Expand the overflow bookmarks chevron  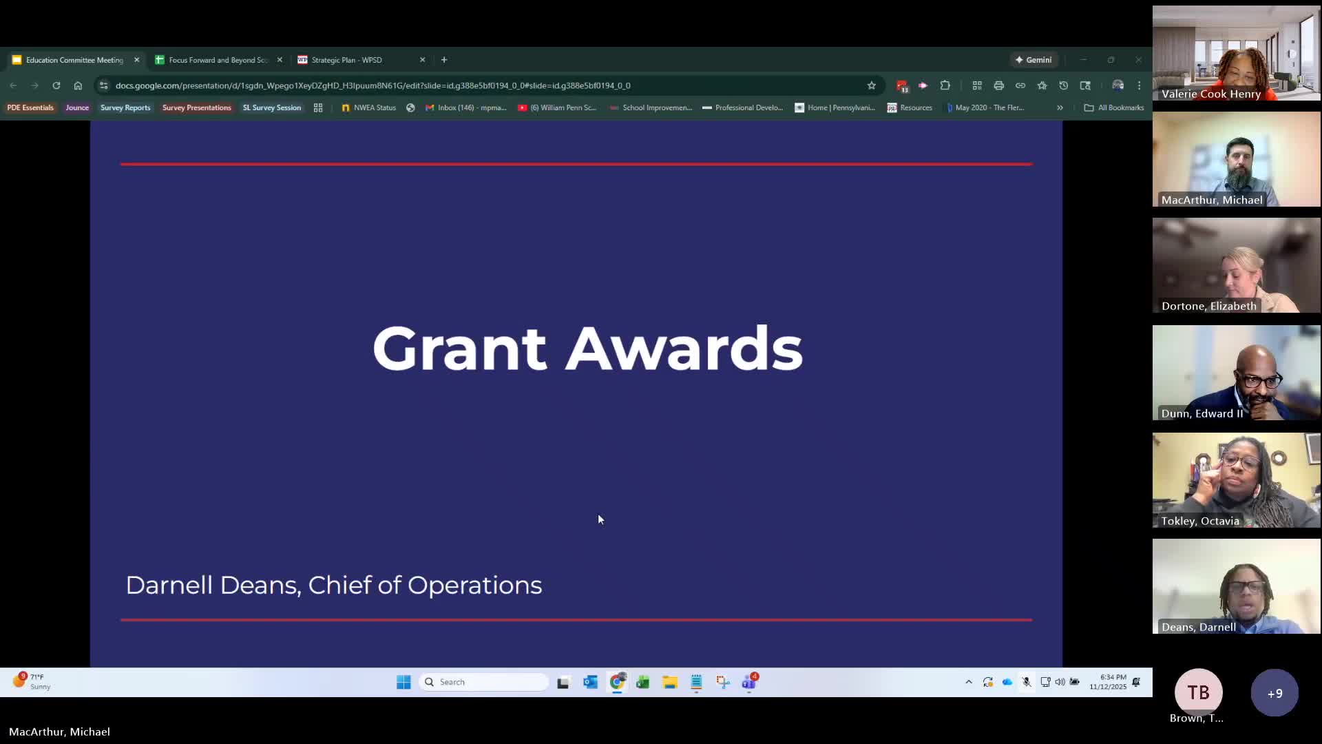pos(1060,107)
